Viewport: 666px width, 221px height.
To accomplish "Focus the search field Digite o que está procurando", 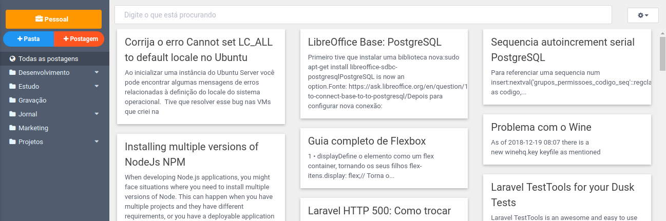I will [x=363, y=15].
